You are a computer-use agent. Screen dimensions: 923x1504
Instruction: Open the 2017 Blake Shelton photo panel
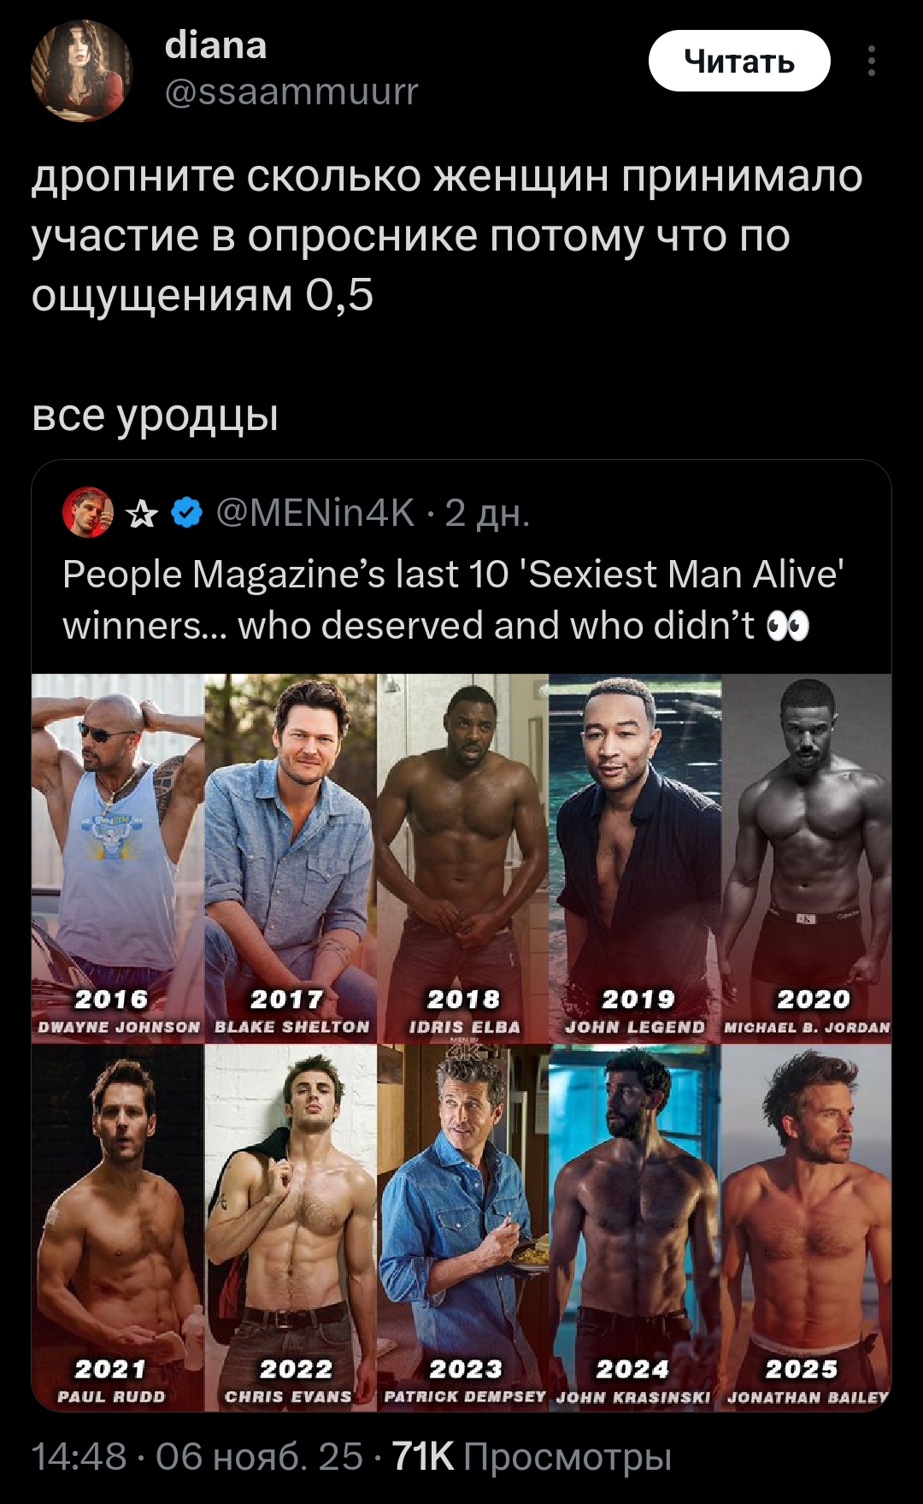(291, 858)
